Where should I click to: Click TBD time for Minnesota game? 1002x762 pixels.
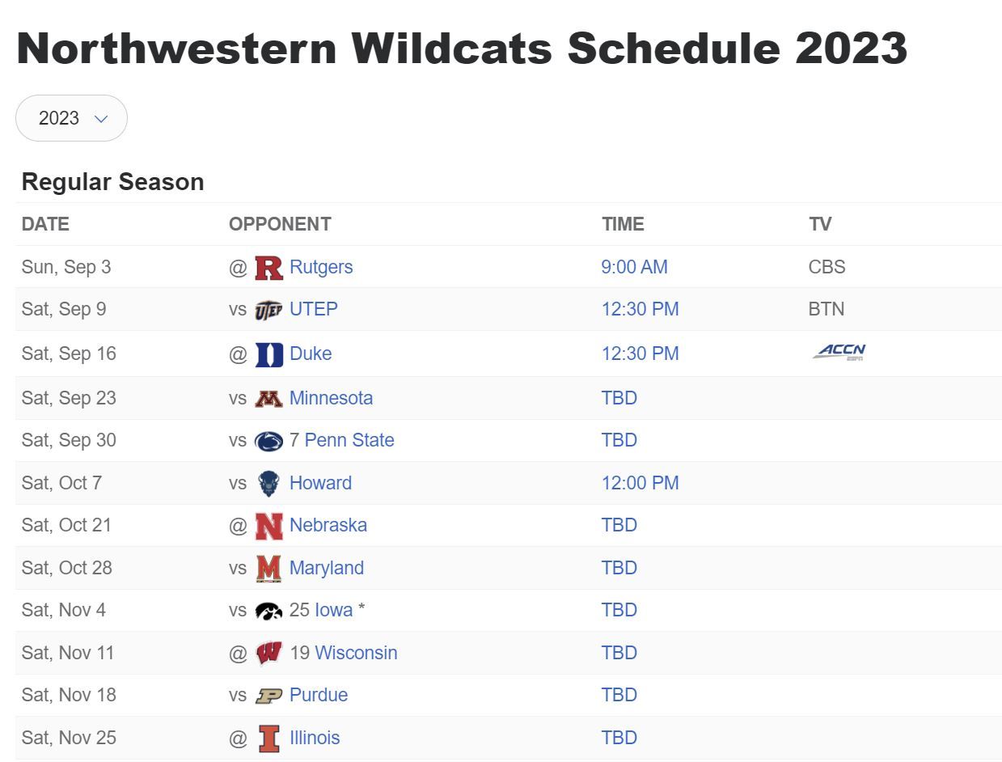619,398
